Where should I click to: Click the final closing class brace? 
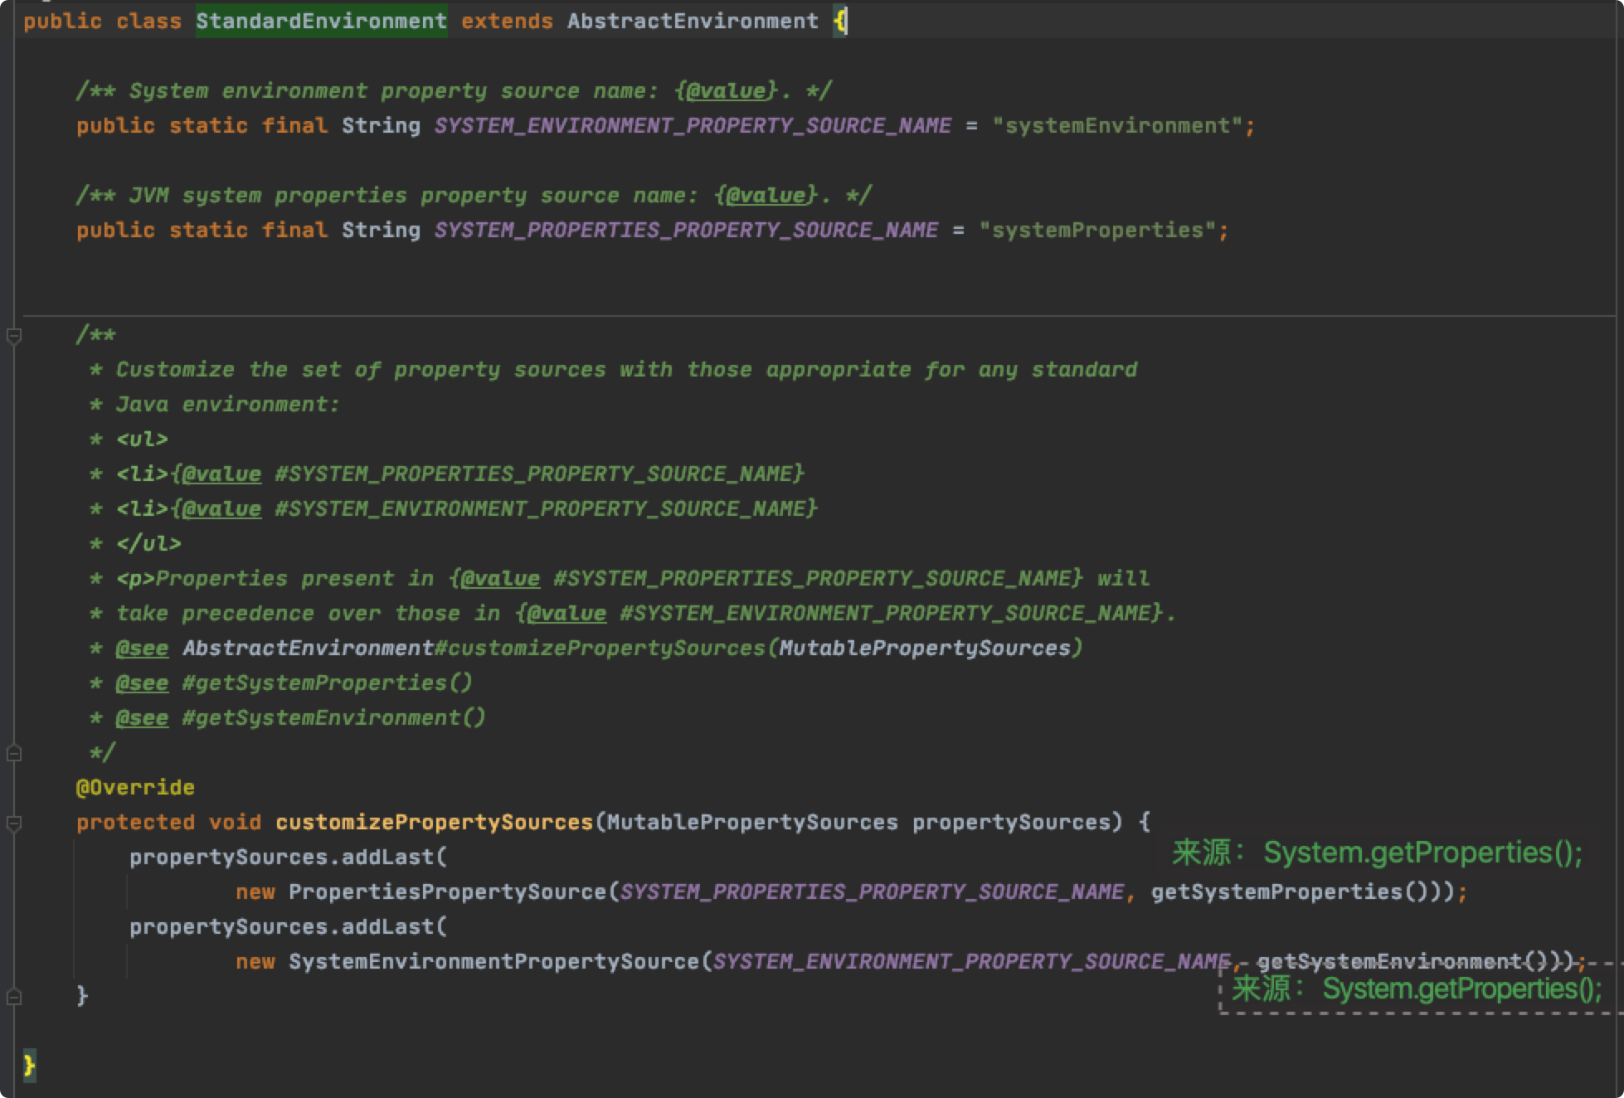tap(29, 1065)
